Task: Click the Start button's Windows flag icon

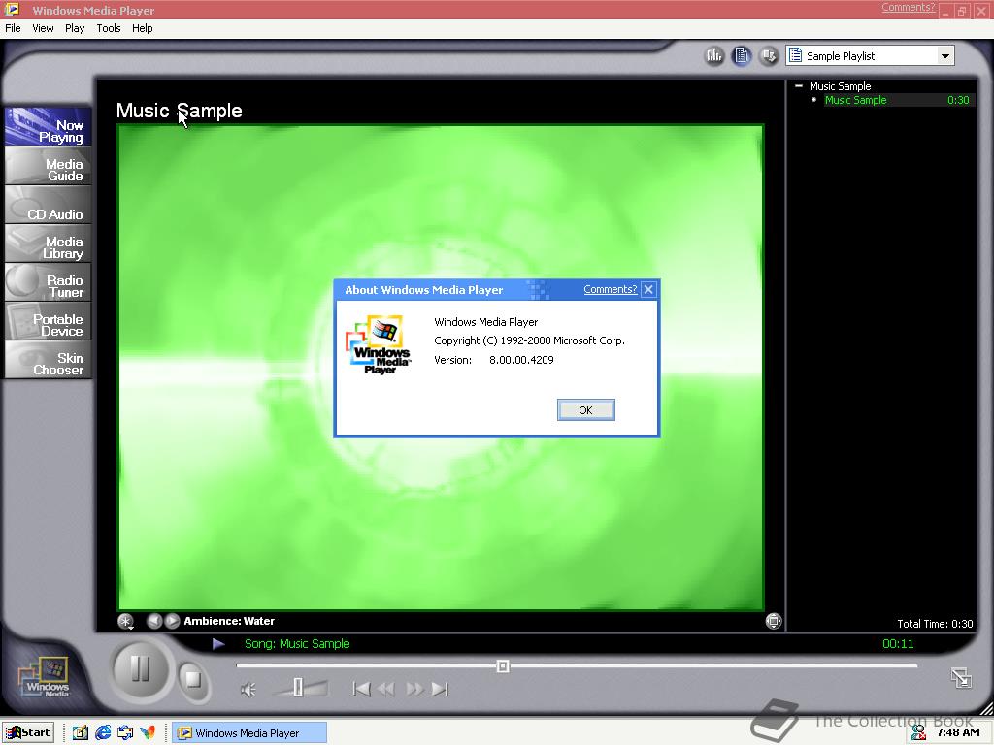Action: click(13, 733)
